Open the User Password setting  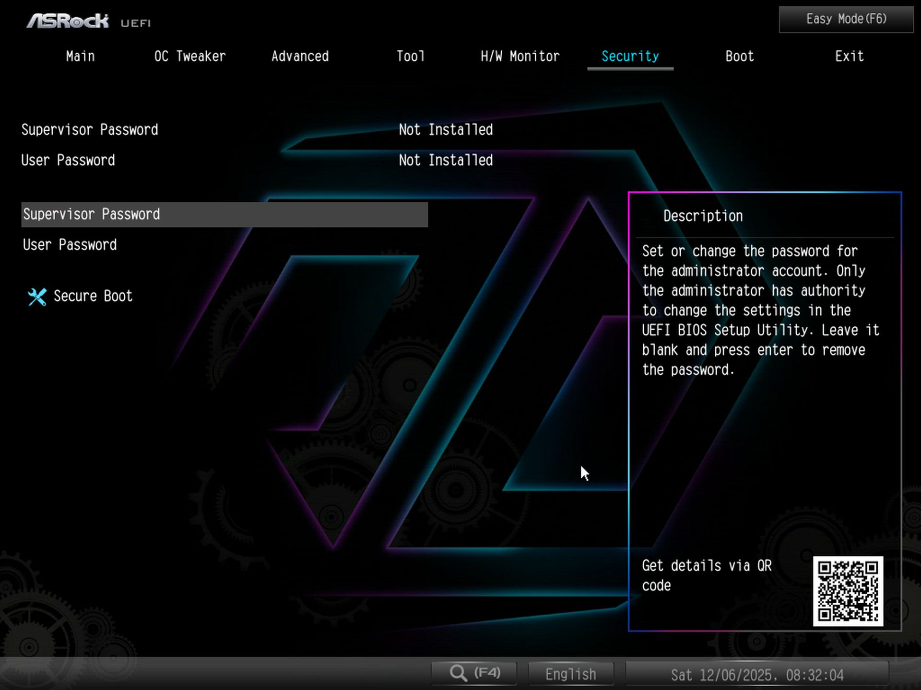pyautogui.click(x=70, y=244)
